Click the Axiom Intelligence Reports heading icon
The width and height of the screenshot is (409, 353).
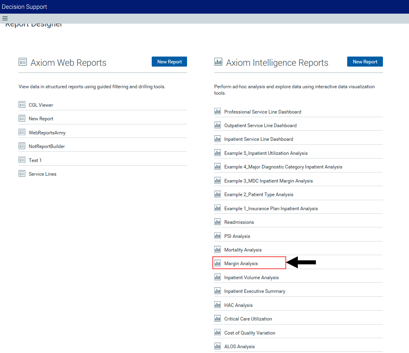coord(218,62)
